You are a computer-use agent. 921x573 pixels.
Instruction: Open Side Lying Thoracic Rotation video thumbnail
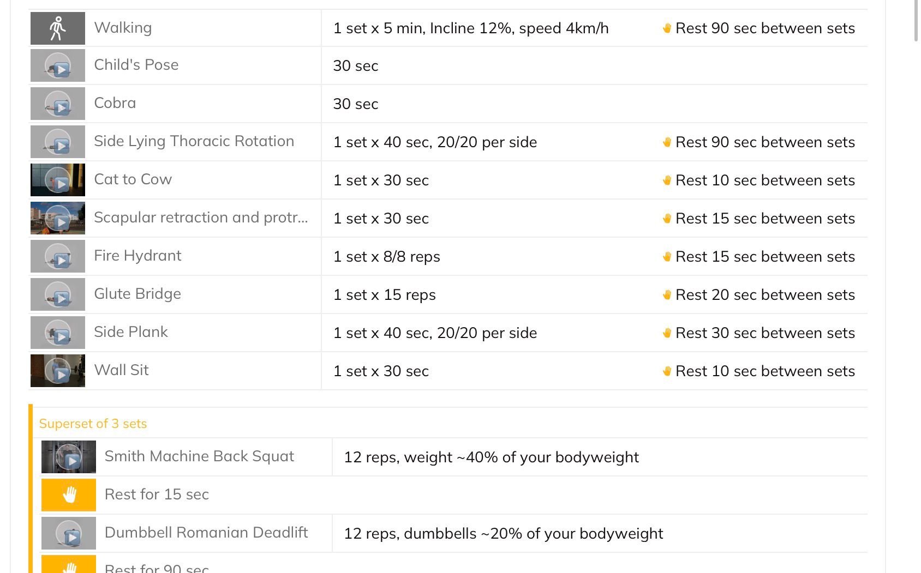pos(57,142)
